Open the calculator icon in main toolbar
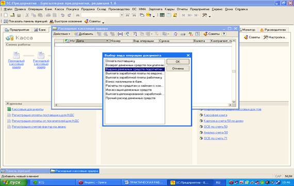 162,15
